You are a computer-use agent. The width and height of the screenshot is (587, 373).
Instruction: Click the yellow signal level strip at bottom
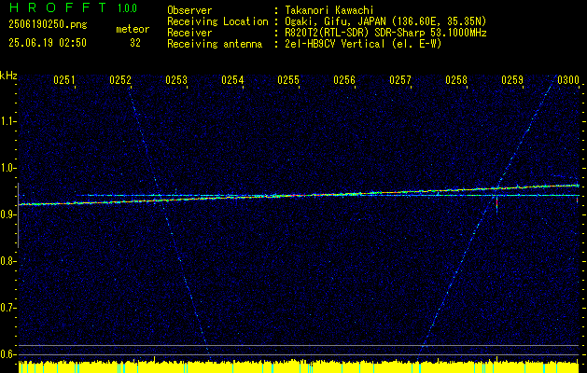pos(300,367)
